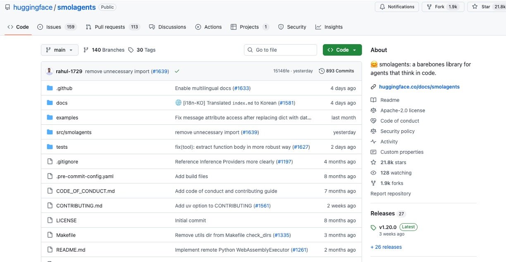This screenshot has width=506, height=262.
Task: Click the v1.20.0 release tag icon
Action: coord(373,227)
